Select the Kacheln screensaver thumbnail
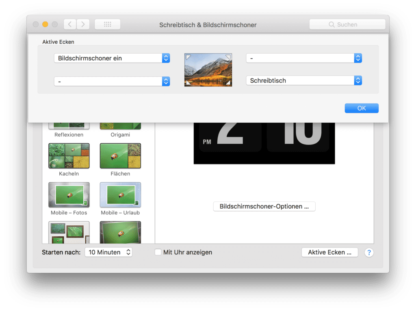The height and width of the screenshot is (311, 416). tap(69, 156)
